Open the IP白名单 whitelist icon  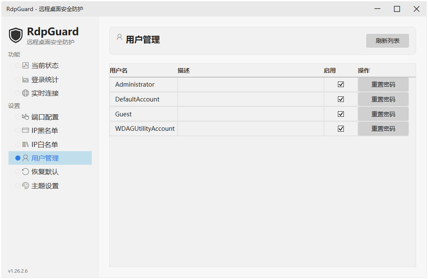tap(25, 144)
